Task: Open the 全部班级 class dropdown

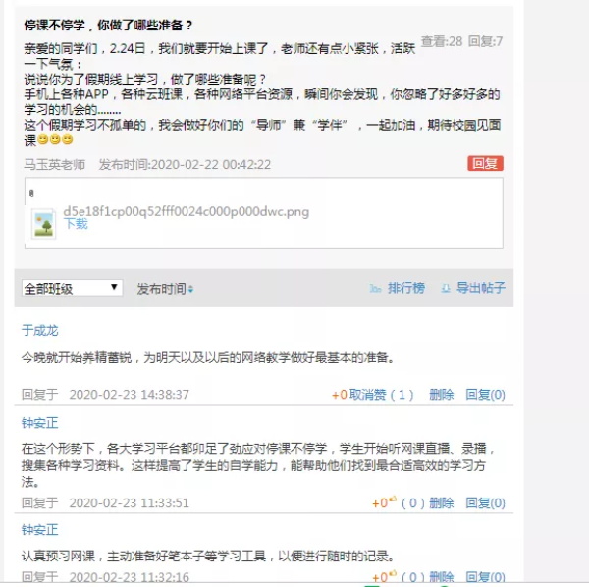Action: tap(72, 288)
